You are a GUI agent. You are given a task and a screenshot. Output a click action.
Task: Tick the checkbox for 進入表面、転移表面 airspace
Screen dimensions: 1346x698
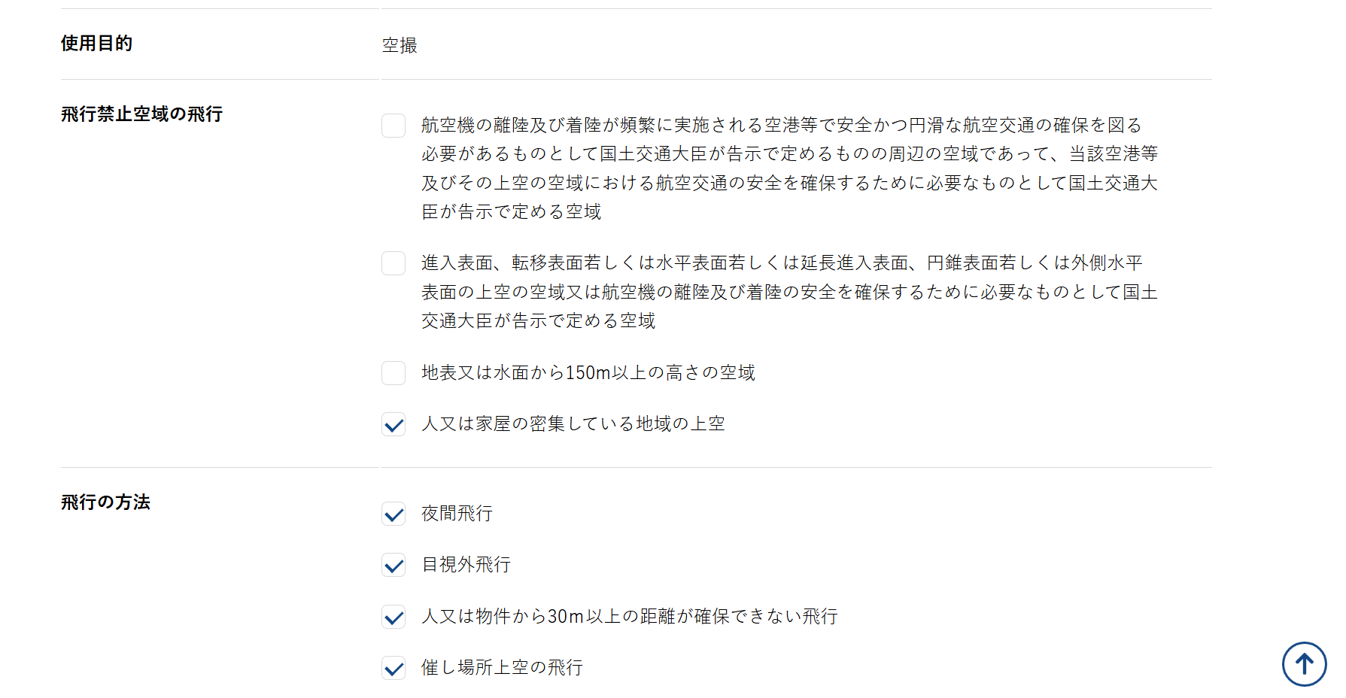393,263
